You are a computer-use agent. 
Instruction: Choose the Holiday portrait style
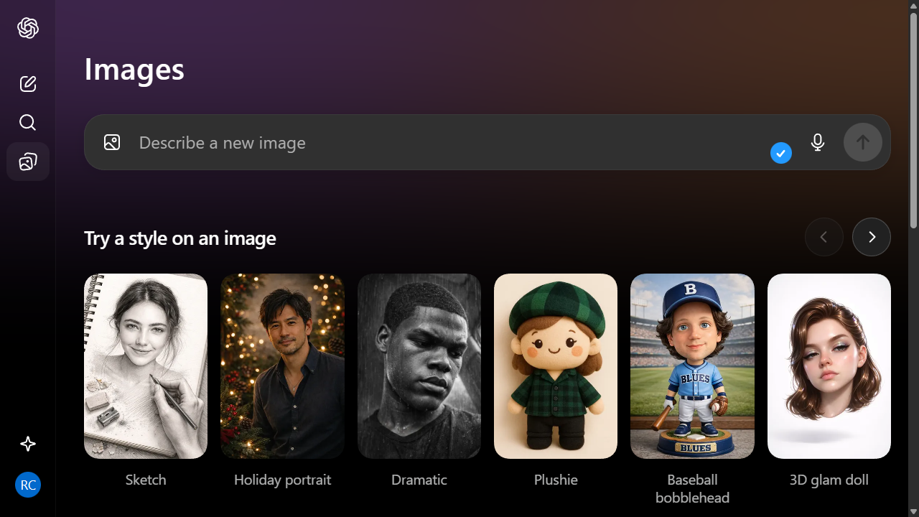pyautogui.click(x=282, y=366)
